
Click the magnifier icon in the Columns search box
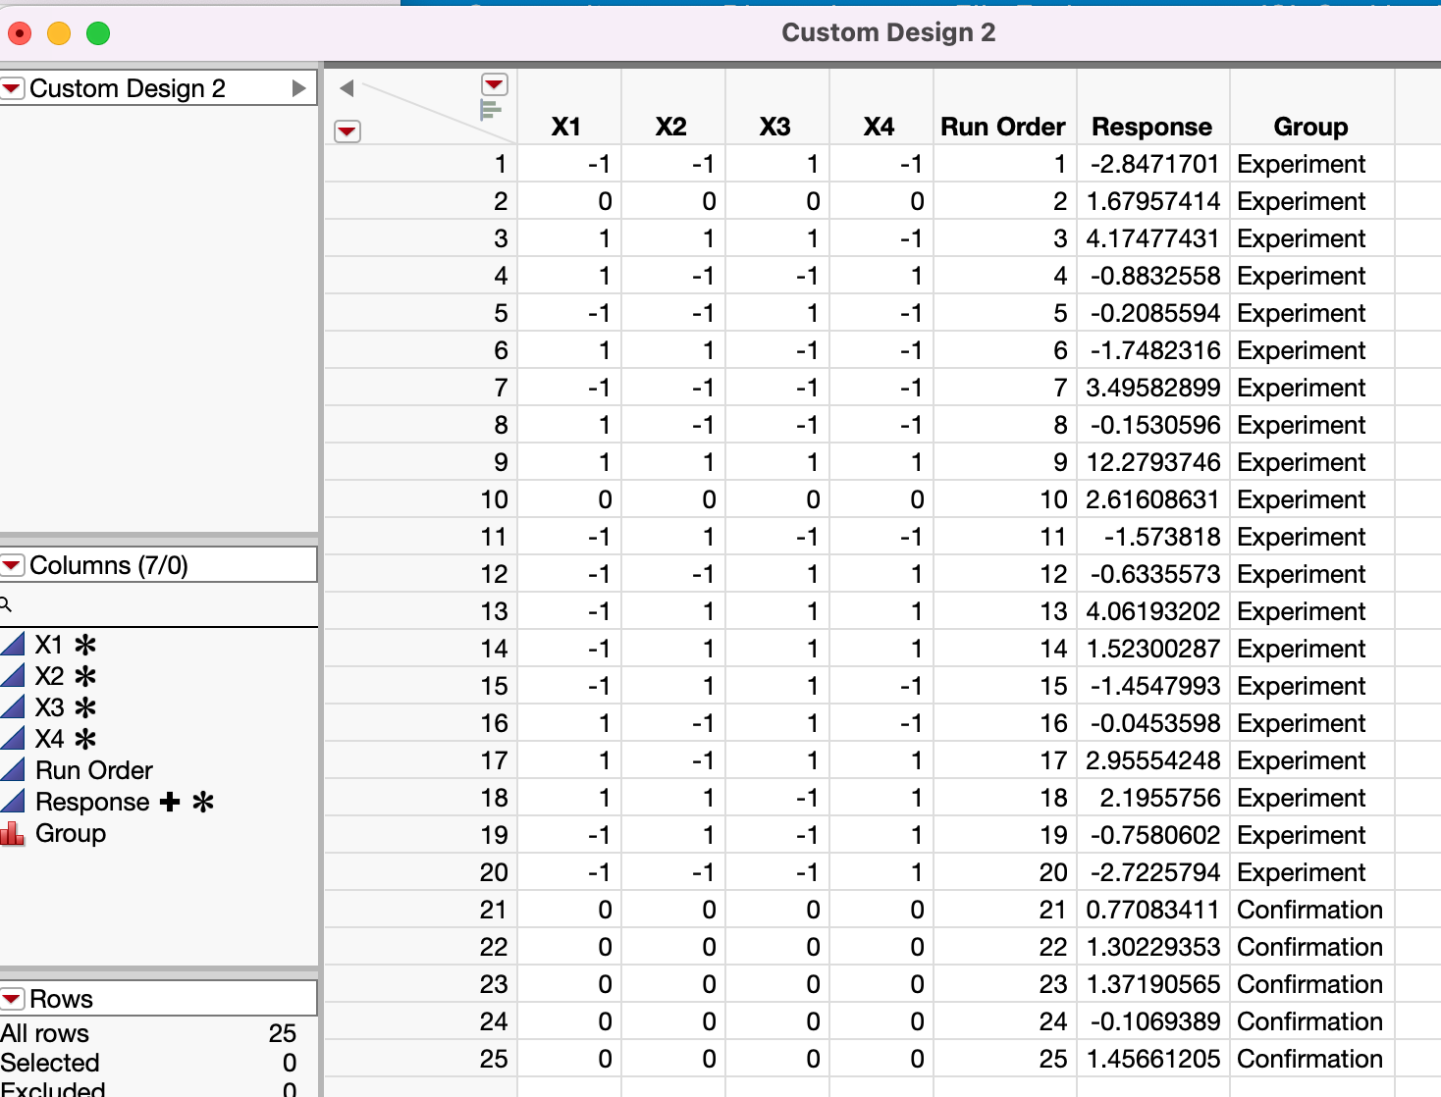coord(7,604)
